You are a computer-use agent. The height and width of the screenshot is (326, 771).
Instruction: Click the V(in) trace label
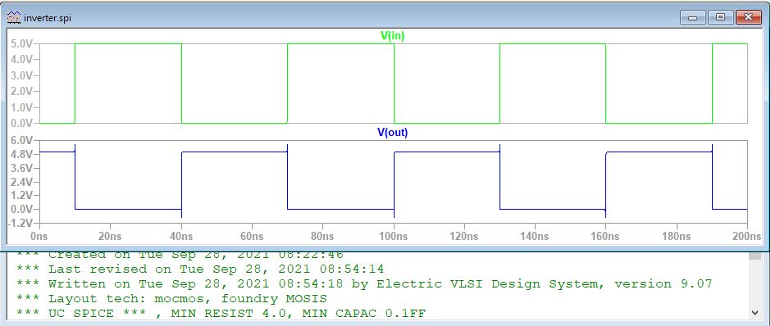(392, 35)
